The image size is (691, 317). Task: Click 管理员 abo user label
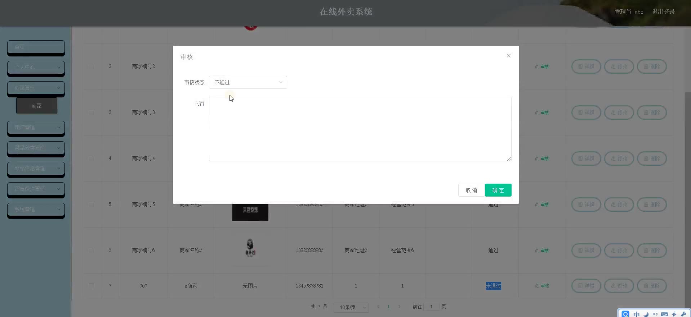click(629, 12)
